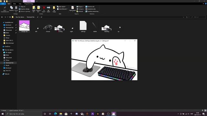Open the Öppna dropdown in ribbon

[80, 6]
